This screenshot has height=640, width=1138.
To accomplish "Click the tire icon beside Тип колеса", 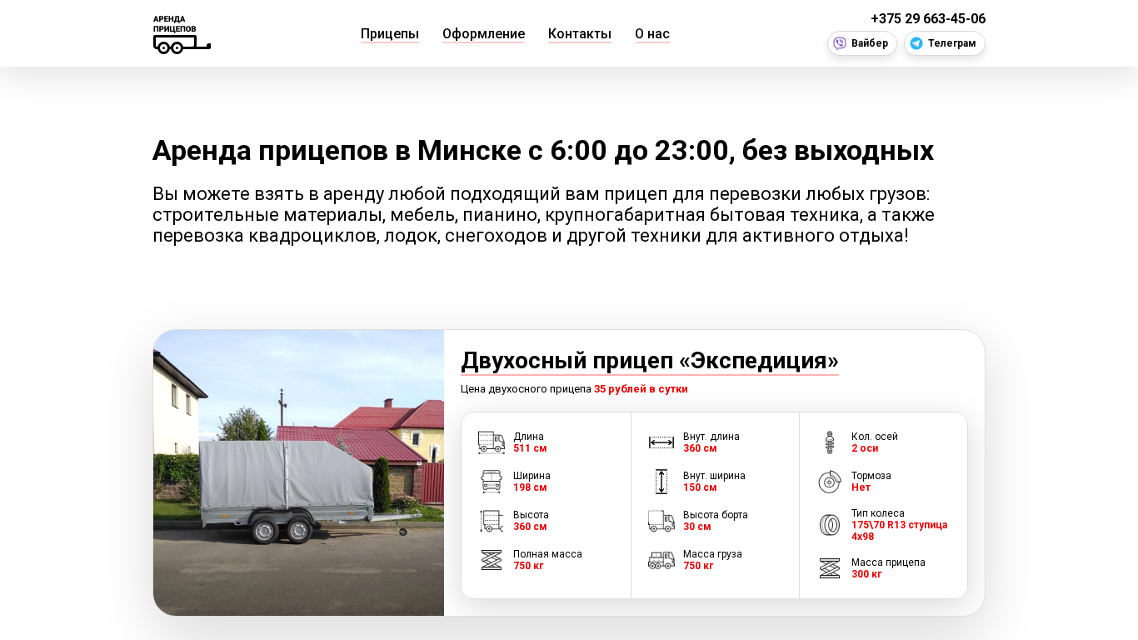I will click(x=830, y=525).
